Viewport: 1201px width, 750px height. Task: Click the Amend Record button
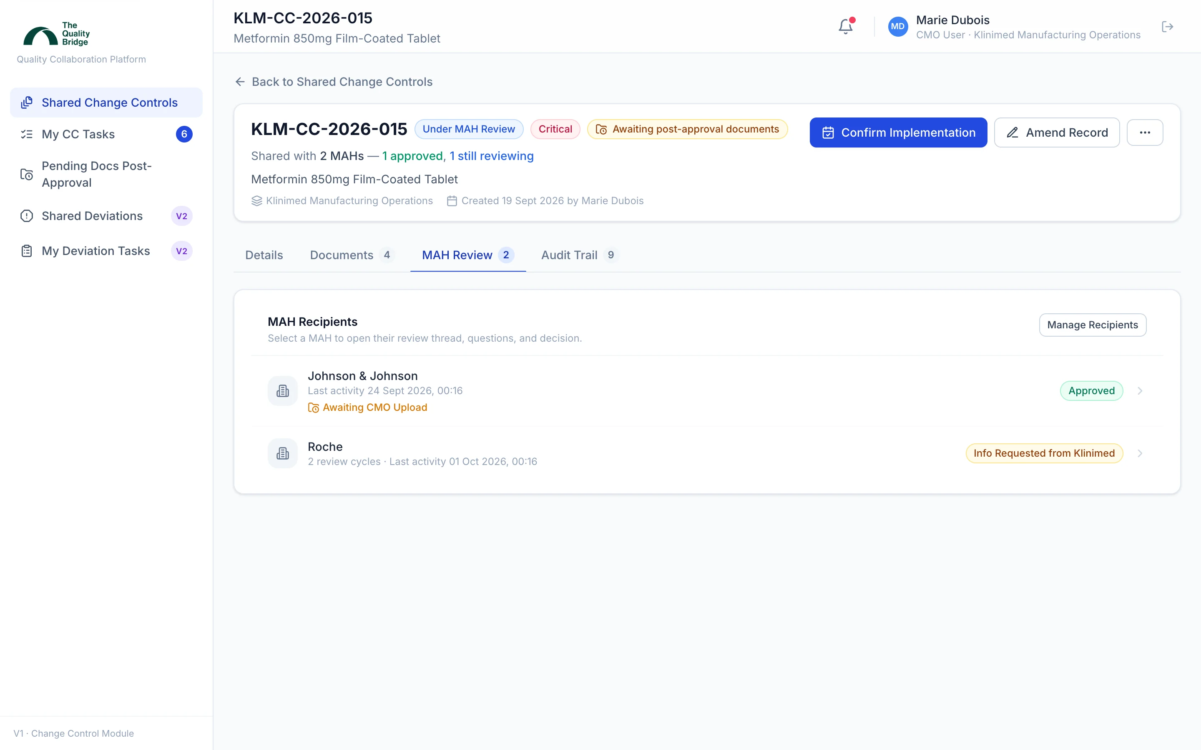(1057, 132)
